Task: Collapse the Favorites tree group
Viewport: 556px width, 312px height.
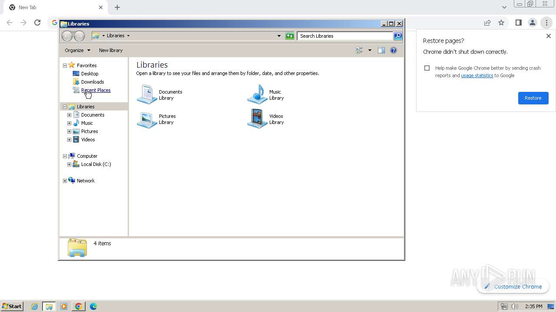Action: pyautogui.click(x=65, y=65)
